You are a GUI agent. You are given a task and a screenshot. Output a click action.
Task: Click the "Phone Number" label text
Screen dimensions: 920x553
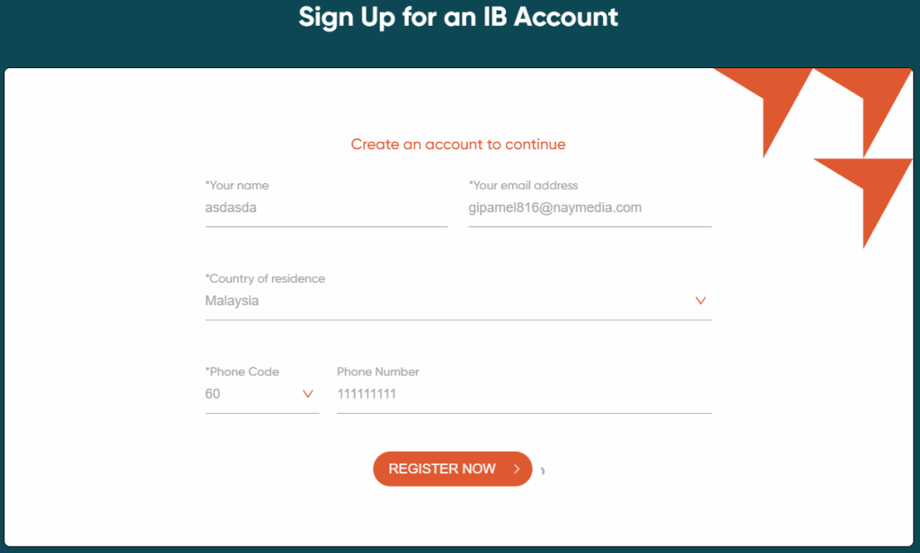(x=378, y=372)
